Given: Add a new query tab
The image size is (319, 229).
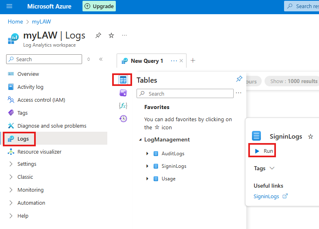Looking at the screenshot, I should 193,60.
